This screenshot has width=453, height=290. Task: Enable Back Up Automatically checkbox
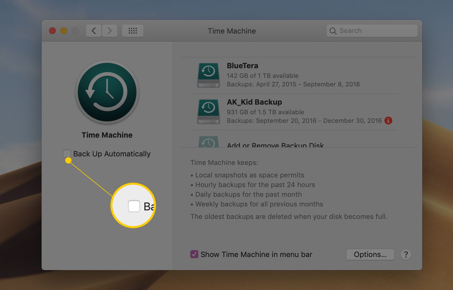[67, 154]
